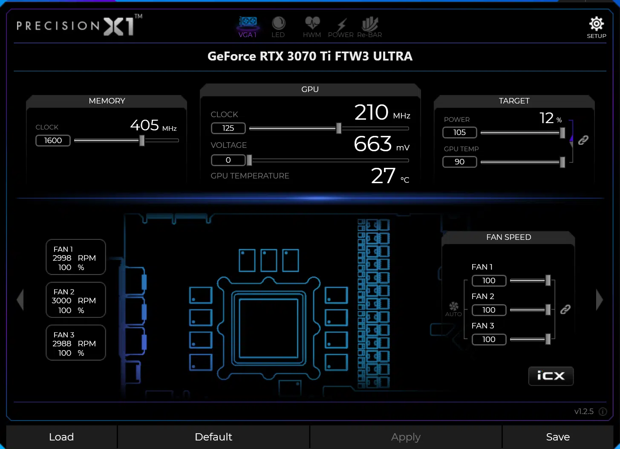620x449 pixels.
Task: Edit the FAN 3 speed value field
Action: click(x=489, y=340)
